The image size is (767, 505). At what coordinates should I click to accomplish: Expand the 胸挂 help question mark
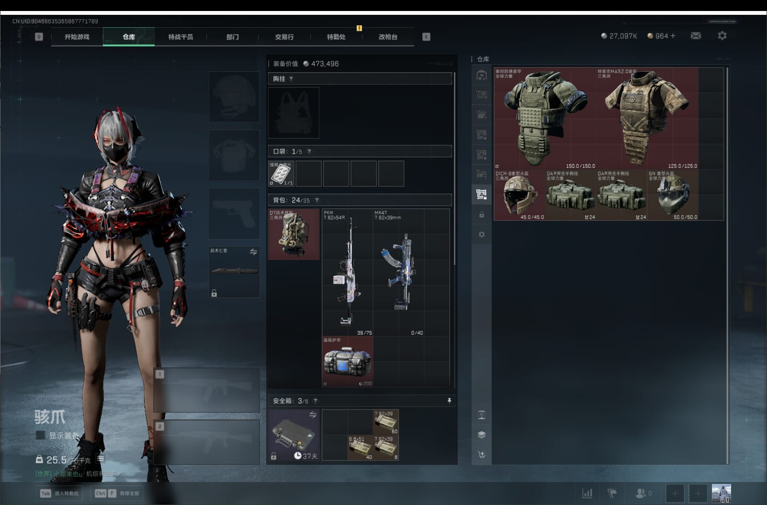(291, 79)
